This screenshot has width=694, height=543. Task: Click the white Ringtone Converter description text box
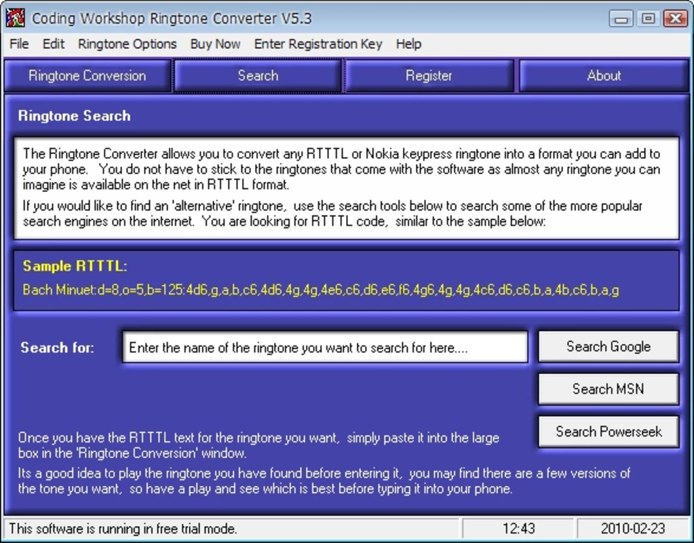click(x=347, y=188)
